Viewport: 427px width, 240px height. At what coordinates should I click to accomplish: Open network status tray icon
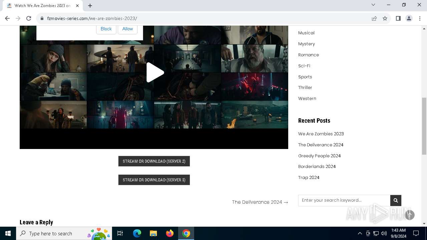pyautogui.click(x=376, y=233)
